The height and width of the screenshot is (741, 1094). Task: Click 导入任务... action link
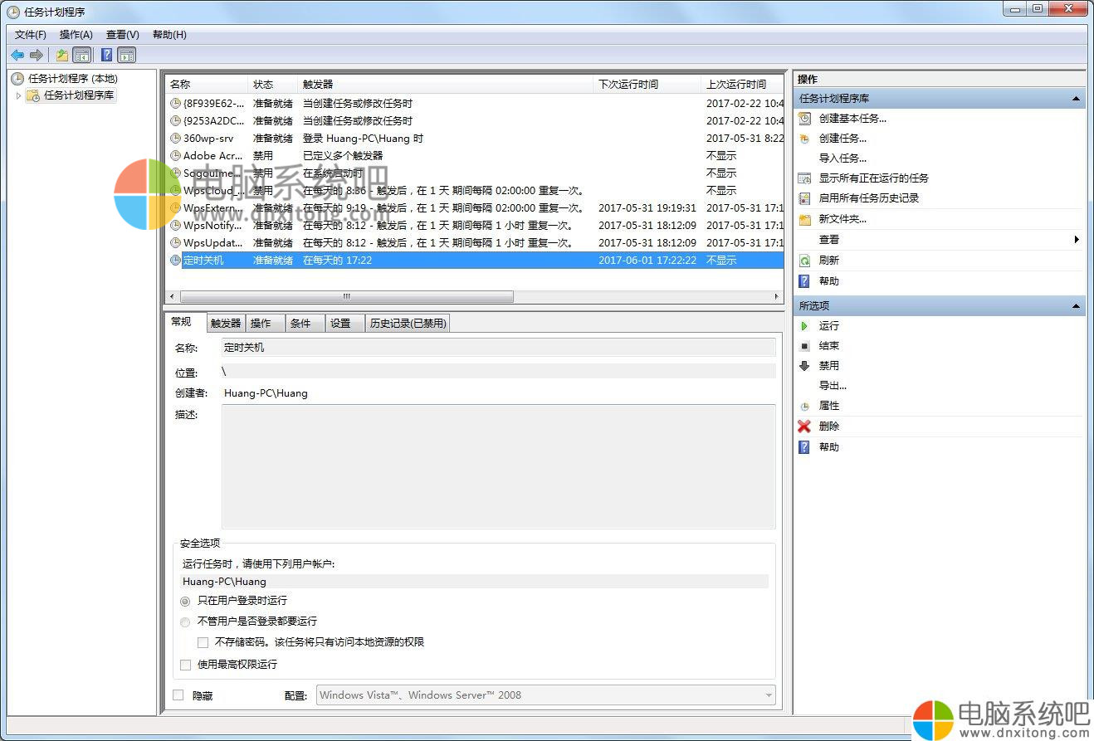tap(842, 158)
